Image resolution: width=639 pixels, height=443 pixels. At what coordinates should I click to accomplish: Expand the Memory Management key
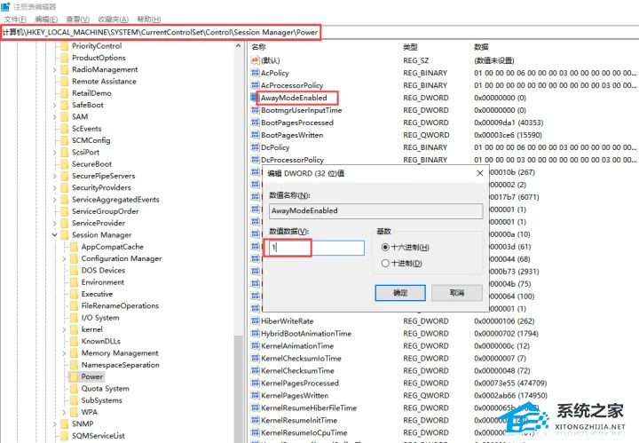(64, 353)
